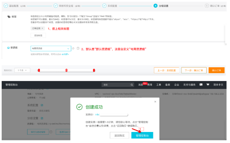Screen dimensions: 230x143
Task: Click edit icon beside 分组设置 heading
Action: tap(42, 118)
